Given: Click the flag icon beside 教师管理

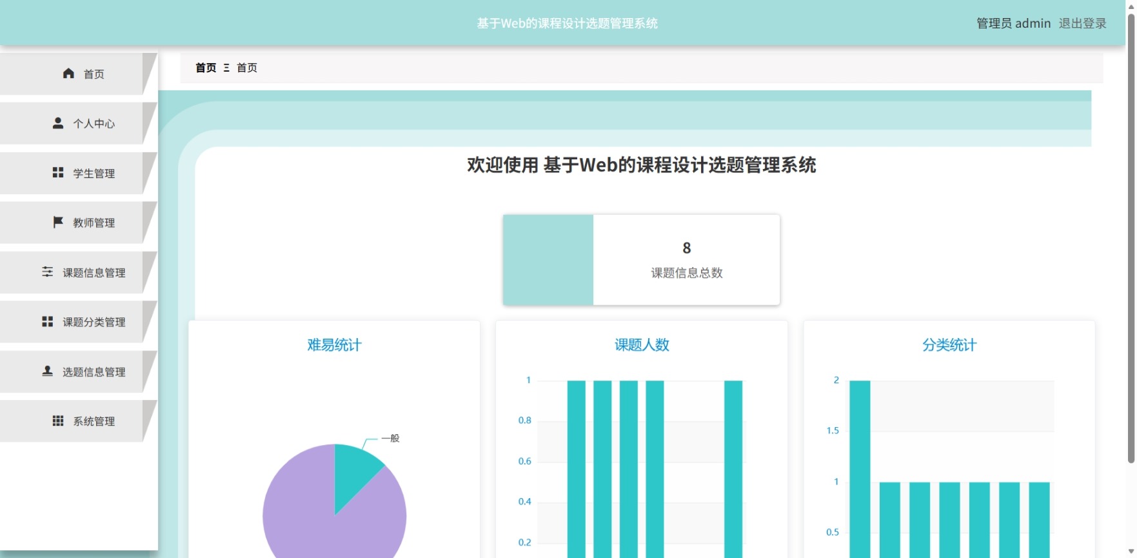Looking at the screenshot, I should (58, 222).
